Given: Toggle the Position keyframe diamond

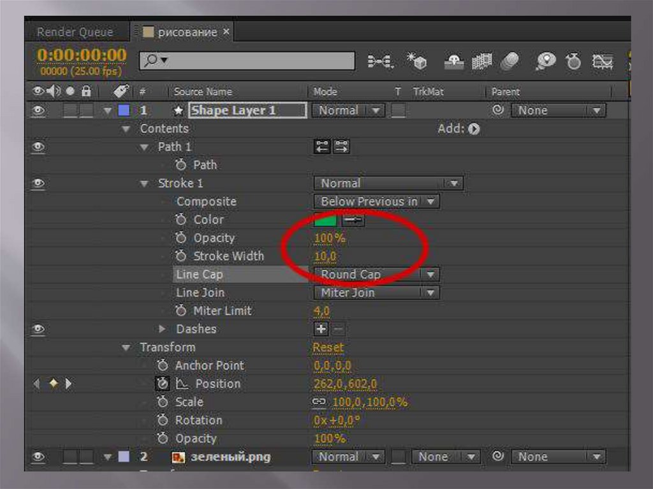Looking at the screenshot, I should (54, 383).
